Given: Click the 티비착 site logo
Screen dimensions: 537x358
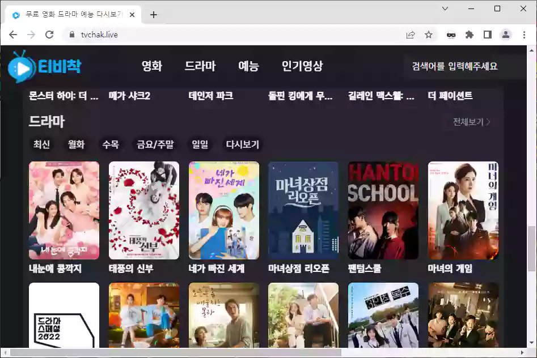Looking at the screenshot, I should (x=45, y=66).
